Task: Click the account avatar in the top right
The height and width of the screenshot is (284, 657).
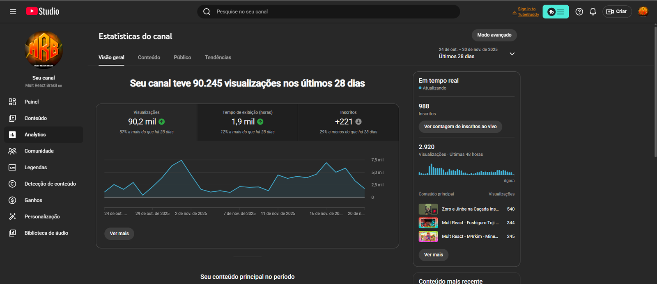Action: 643,11
